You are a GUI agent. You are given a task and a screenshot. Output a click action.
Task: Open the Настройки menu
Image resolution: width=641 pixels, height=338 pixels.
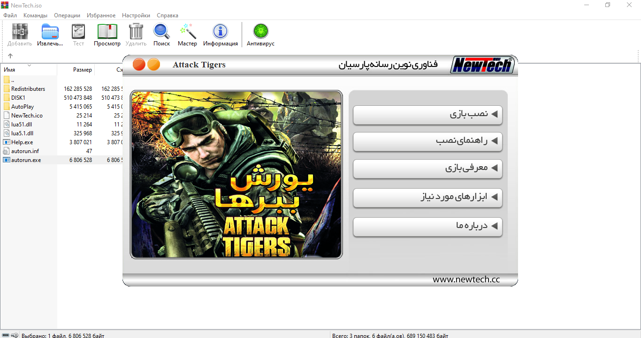point(136,15)
